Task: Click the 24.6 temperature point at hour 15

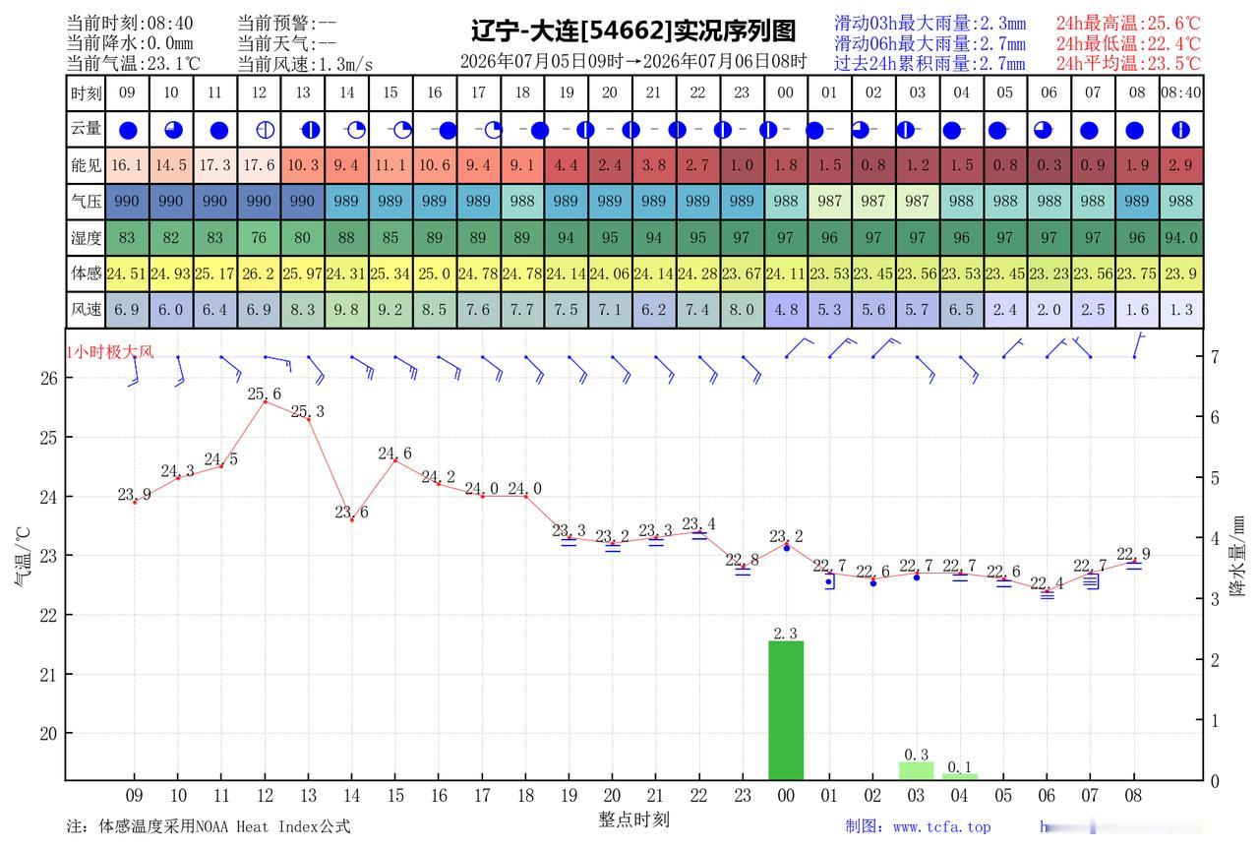Action: click(395, 454)
